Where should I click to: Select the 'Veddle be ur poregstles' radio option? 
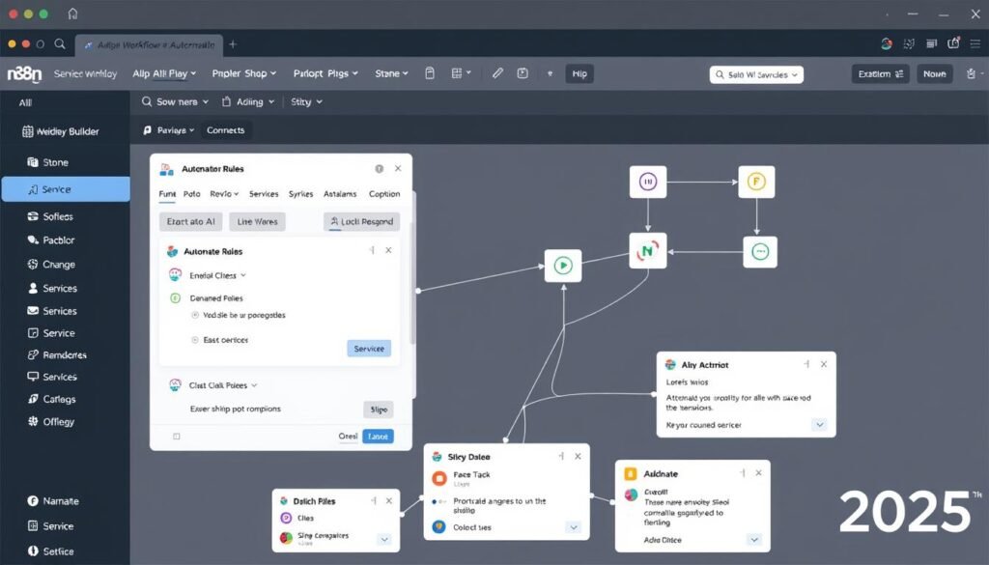point(195,315)
